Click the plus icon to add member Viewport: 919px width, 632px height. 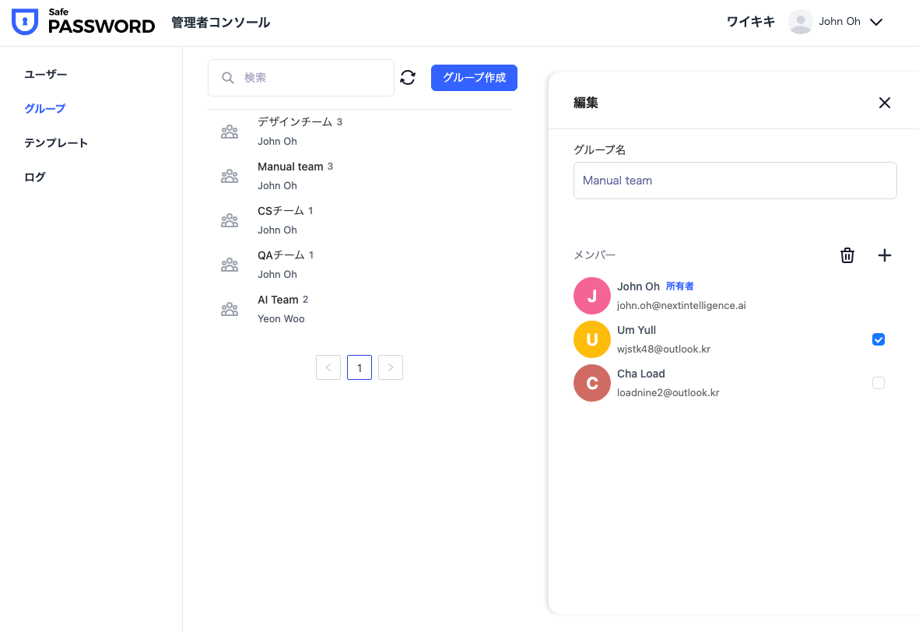[x=884, y=255]
